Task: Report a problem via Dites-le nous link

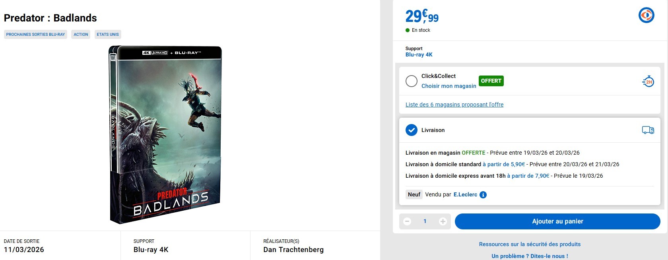Action: (x=529, y=256)
